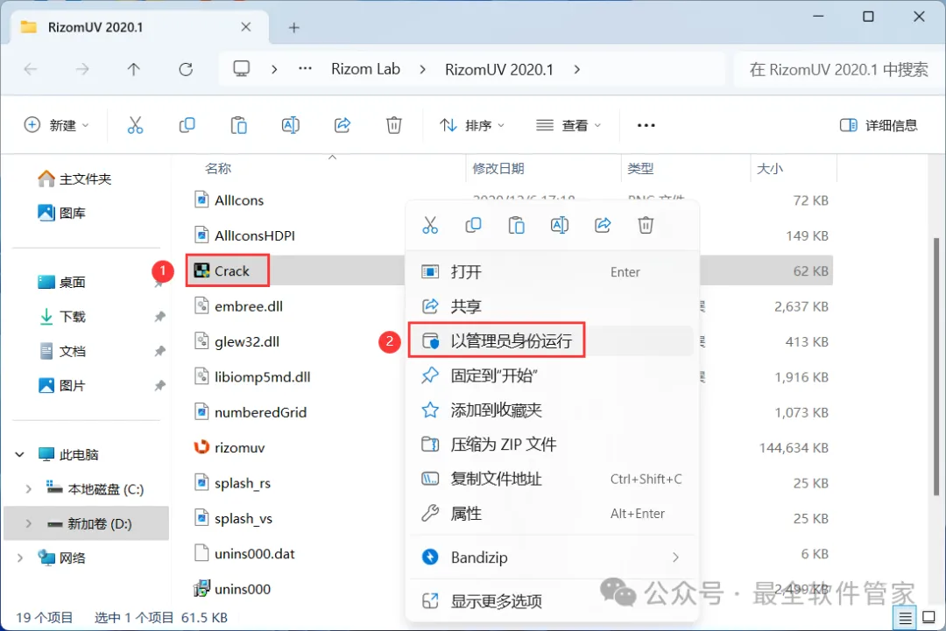
Task: Click the 名称 column header
Action: click(218, 168)
